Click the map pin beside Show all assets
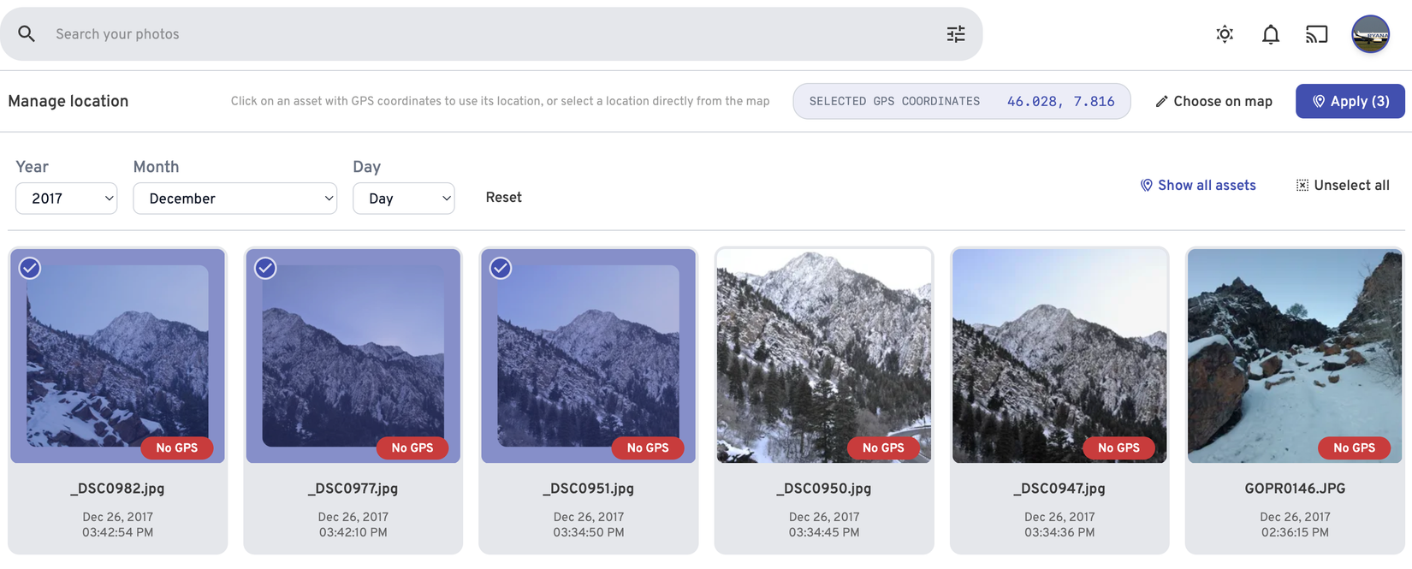This screenshot has width=1412, height=569. [x=1147, y=185]
